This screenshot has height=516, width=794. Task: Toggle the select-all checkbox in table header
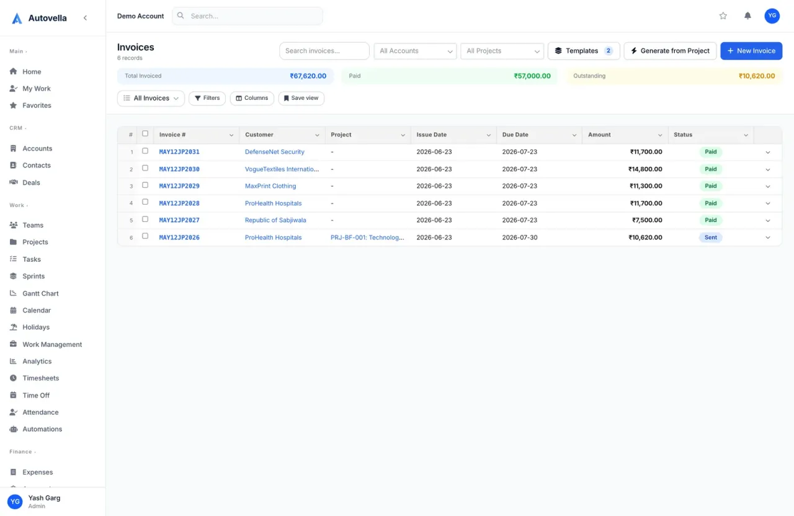tap(145, 133)
